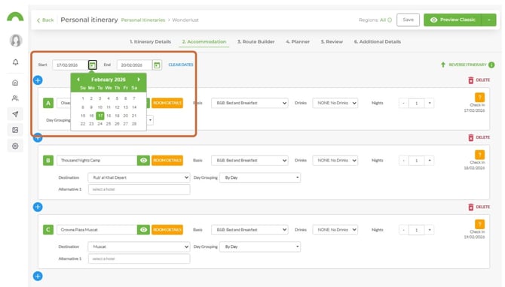This screenshot has height=287, width=505.
Task: Add accommodation with plus above row C
Action: pyautogui.click(x=38, y=207)
